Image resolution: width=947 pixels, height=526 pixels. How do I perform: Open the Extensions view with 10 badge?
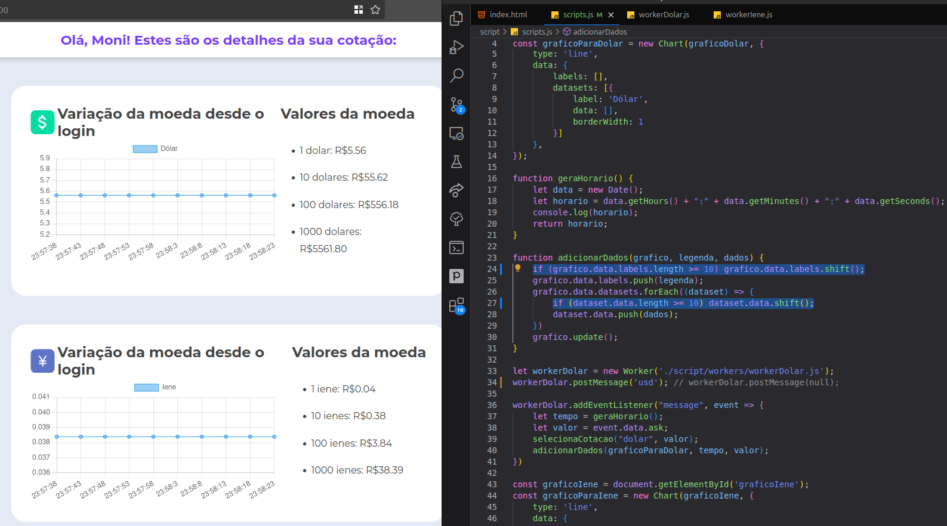click(x=456, y=305)
